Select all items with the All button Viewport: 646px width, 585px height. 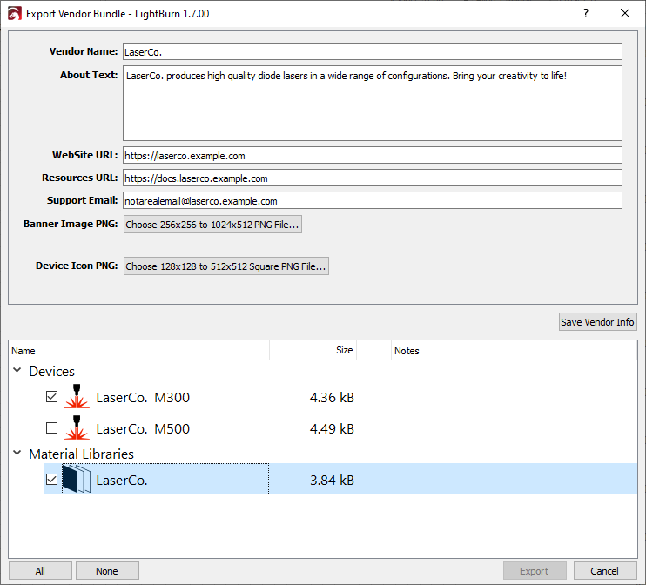tap(40, 571)
